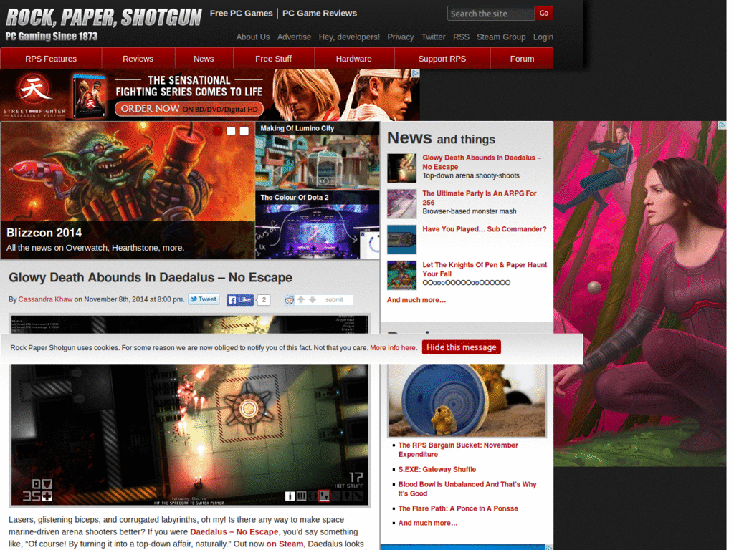Screen dimensions: 734x550
Task: Click And much more under News
Action: tap(416, 300)
